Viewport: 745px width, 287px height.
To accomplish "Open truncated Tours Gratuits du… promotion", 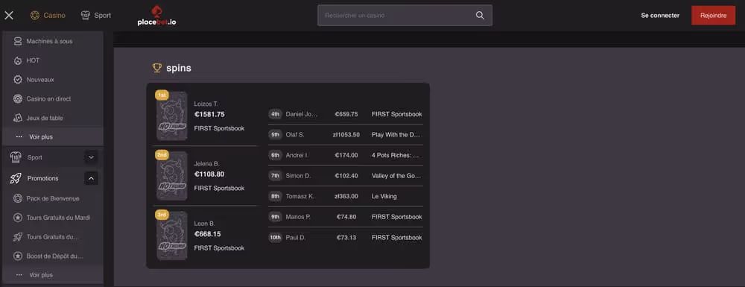I will tap(53, 236).
